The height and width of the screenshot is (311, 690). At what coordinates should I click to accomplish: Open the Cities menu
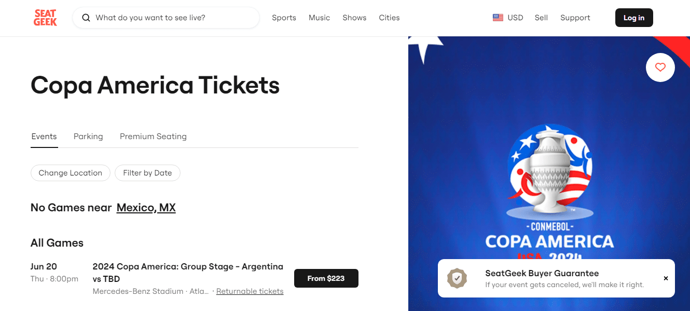point(389,18)
